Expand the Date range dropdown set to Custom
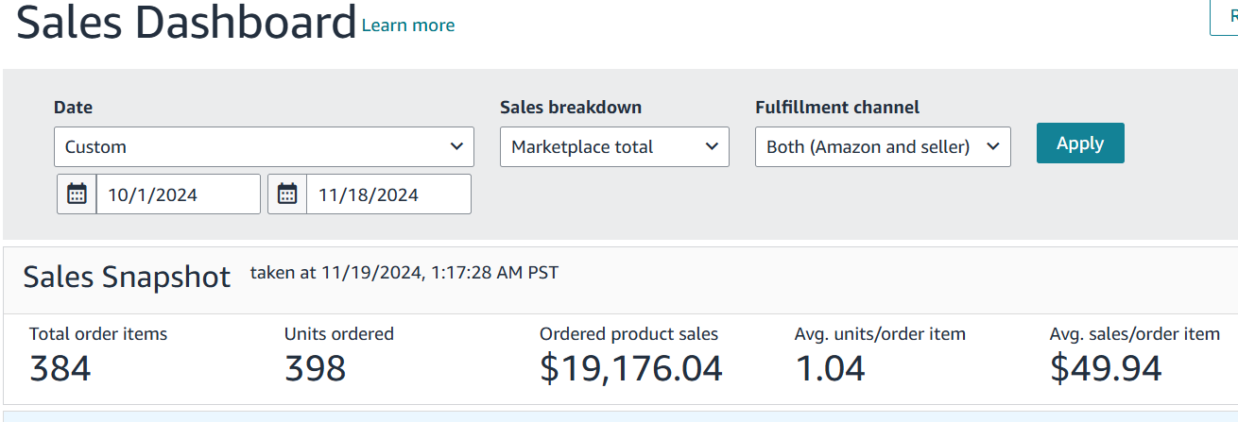This screenshot has height=422, width=1238. pos(264,146)
